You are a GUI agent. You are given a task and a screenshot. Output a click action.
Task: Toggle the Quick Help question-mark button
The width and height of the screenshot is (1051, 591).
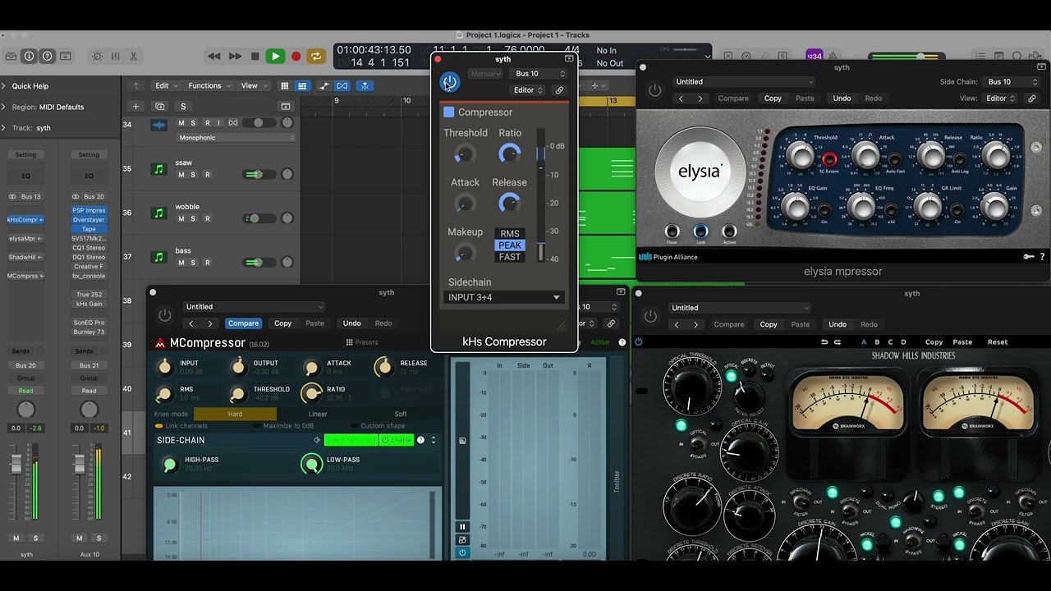47,57
